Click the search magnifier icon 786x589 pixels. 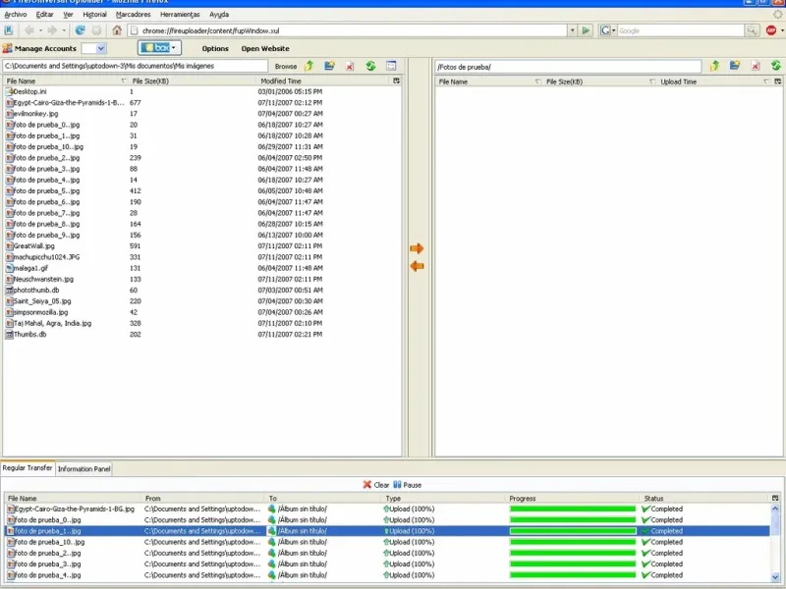[752, 30]
